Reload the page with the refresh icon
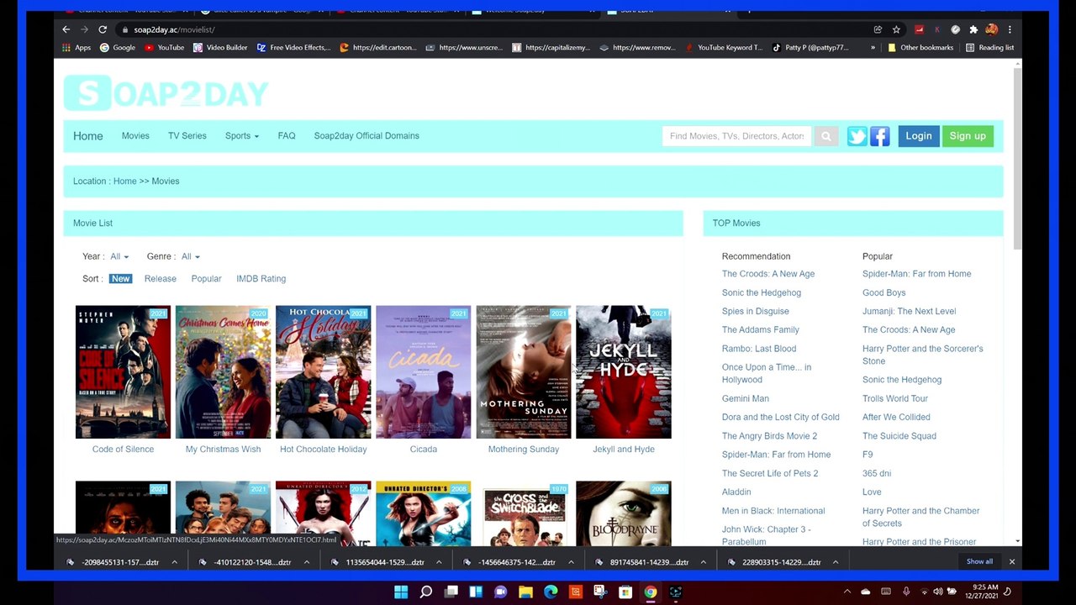This screenshot has height=605, width=1076. (103, 29)
